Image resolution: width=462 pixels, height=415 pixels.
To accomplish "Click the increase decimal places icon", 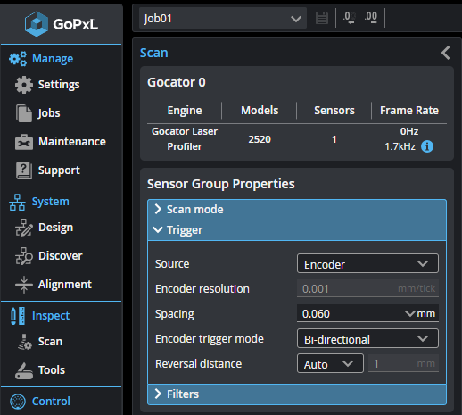I will click(371, 18).
